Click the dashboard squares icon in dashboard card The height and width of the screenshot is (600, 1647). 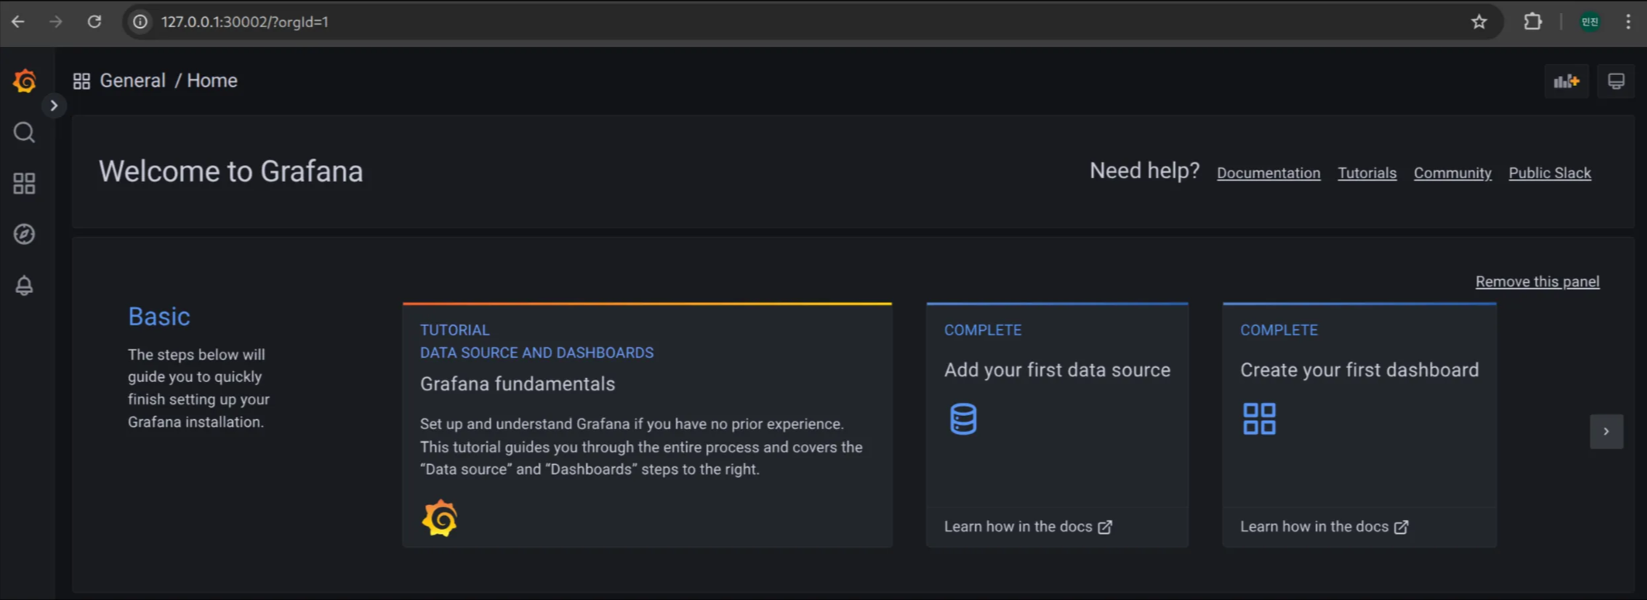pos(1259,418)
